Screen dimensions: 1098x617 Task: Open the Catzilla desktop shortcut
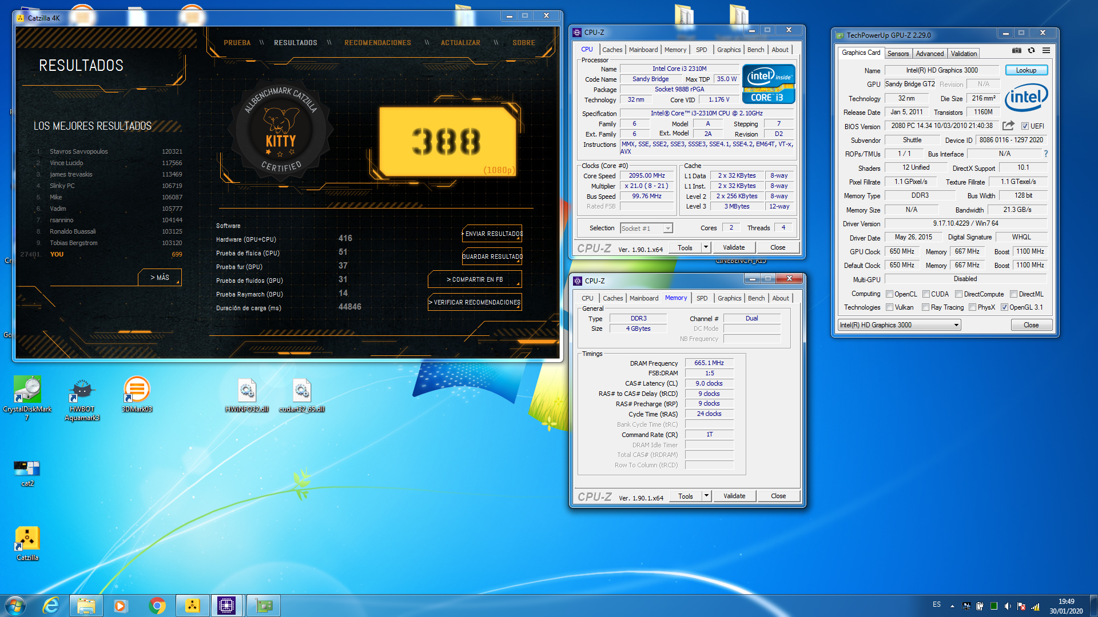click(x=27, y=544)
